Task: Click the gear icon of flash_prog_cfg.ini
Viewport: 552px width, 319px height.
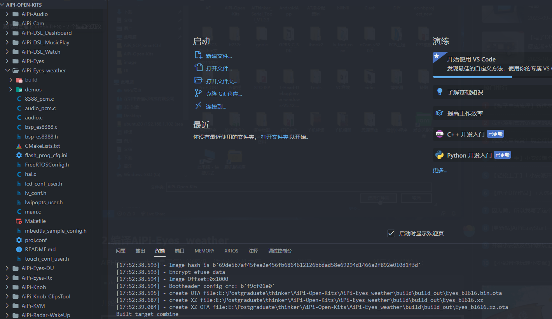Action: click(19, 155)
